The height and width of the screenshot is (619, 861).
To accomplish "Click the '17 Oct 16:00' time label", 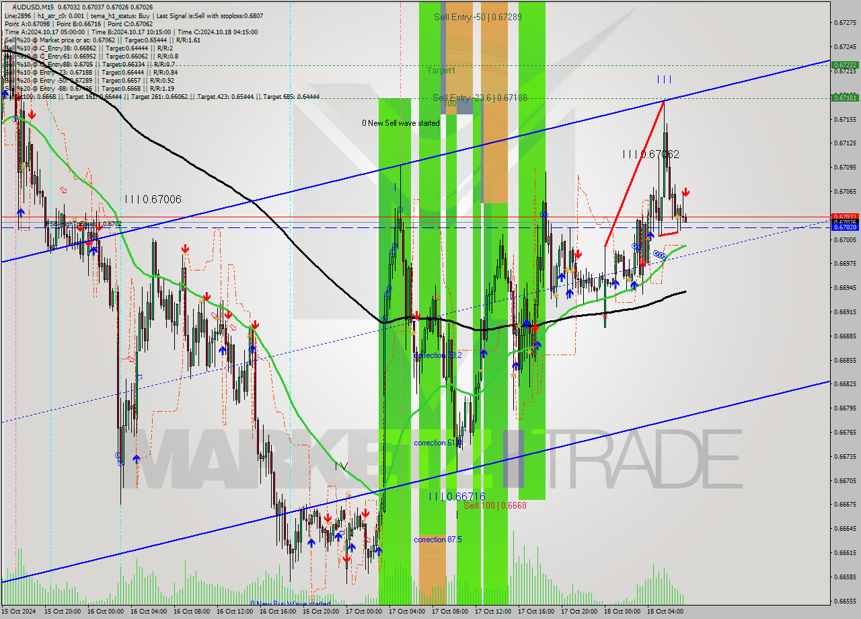I will [537, 612].
